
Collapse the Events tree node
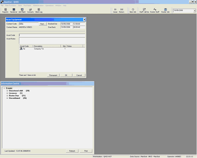(x=4, y=88)
